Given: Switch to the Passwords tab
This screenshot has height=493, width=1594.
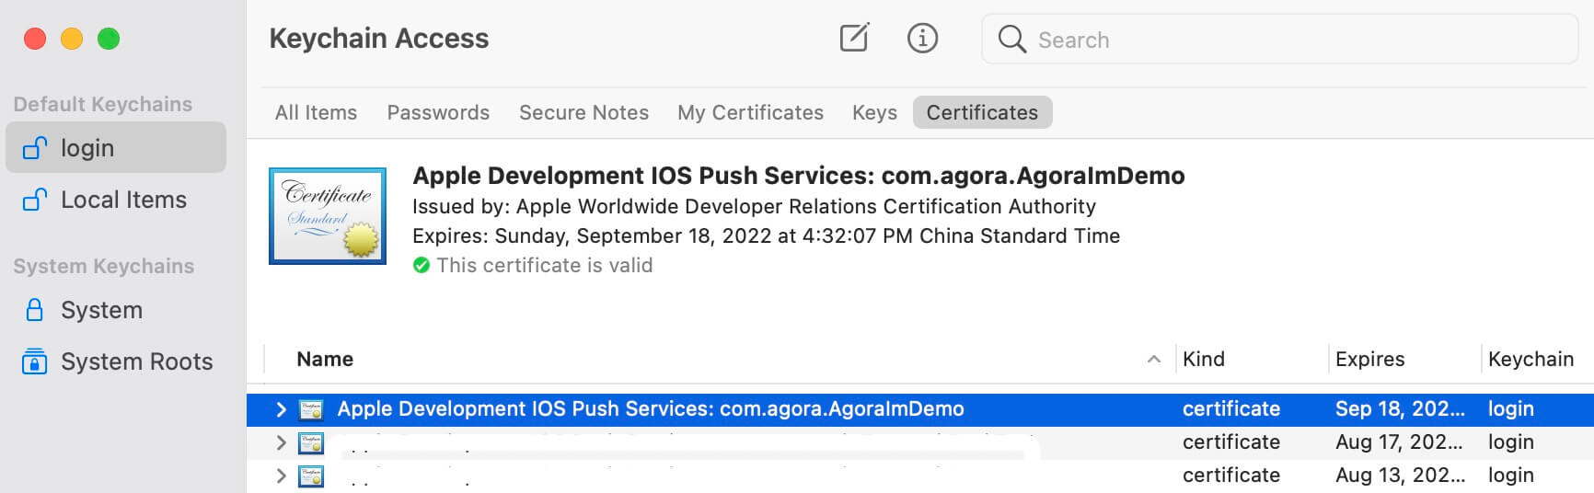Looking at the screenshot, I should [438, 112].
